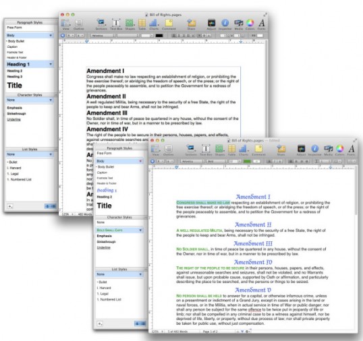Toggle the Italic button in the front window format bar
Viewport: 363px width, 341px height.
(275, 161)
